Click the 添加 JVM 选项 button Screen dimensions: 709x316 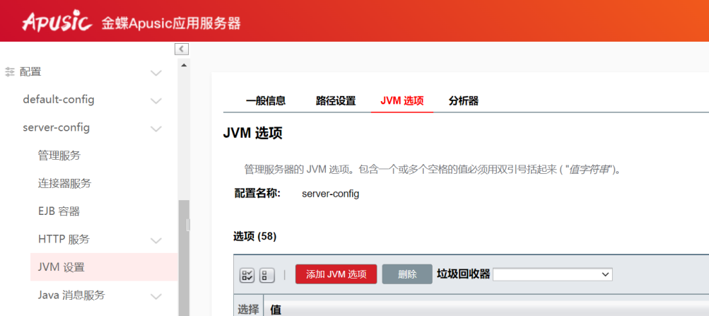point(336,274)
